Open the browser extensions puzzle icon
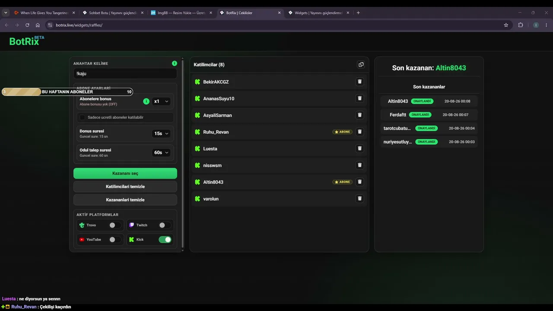 [x=521, y=25]
